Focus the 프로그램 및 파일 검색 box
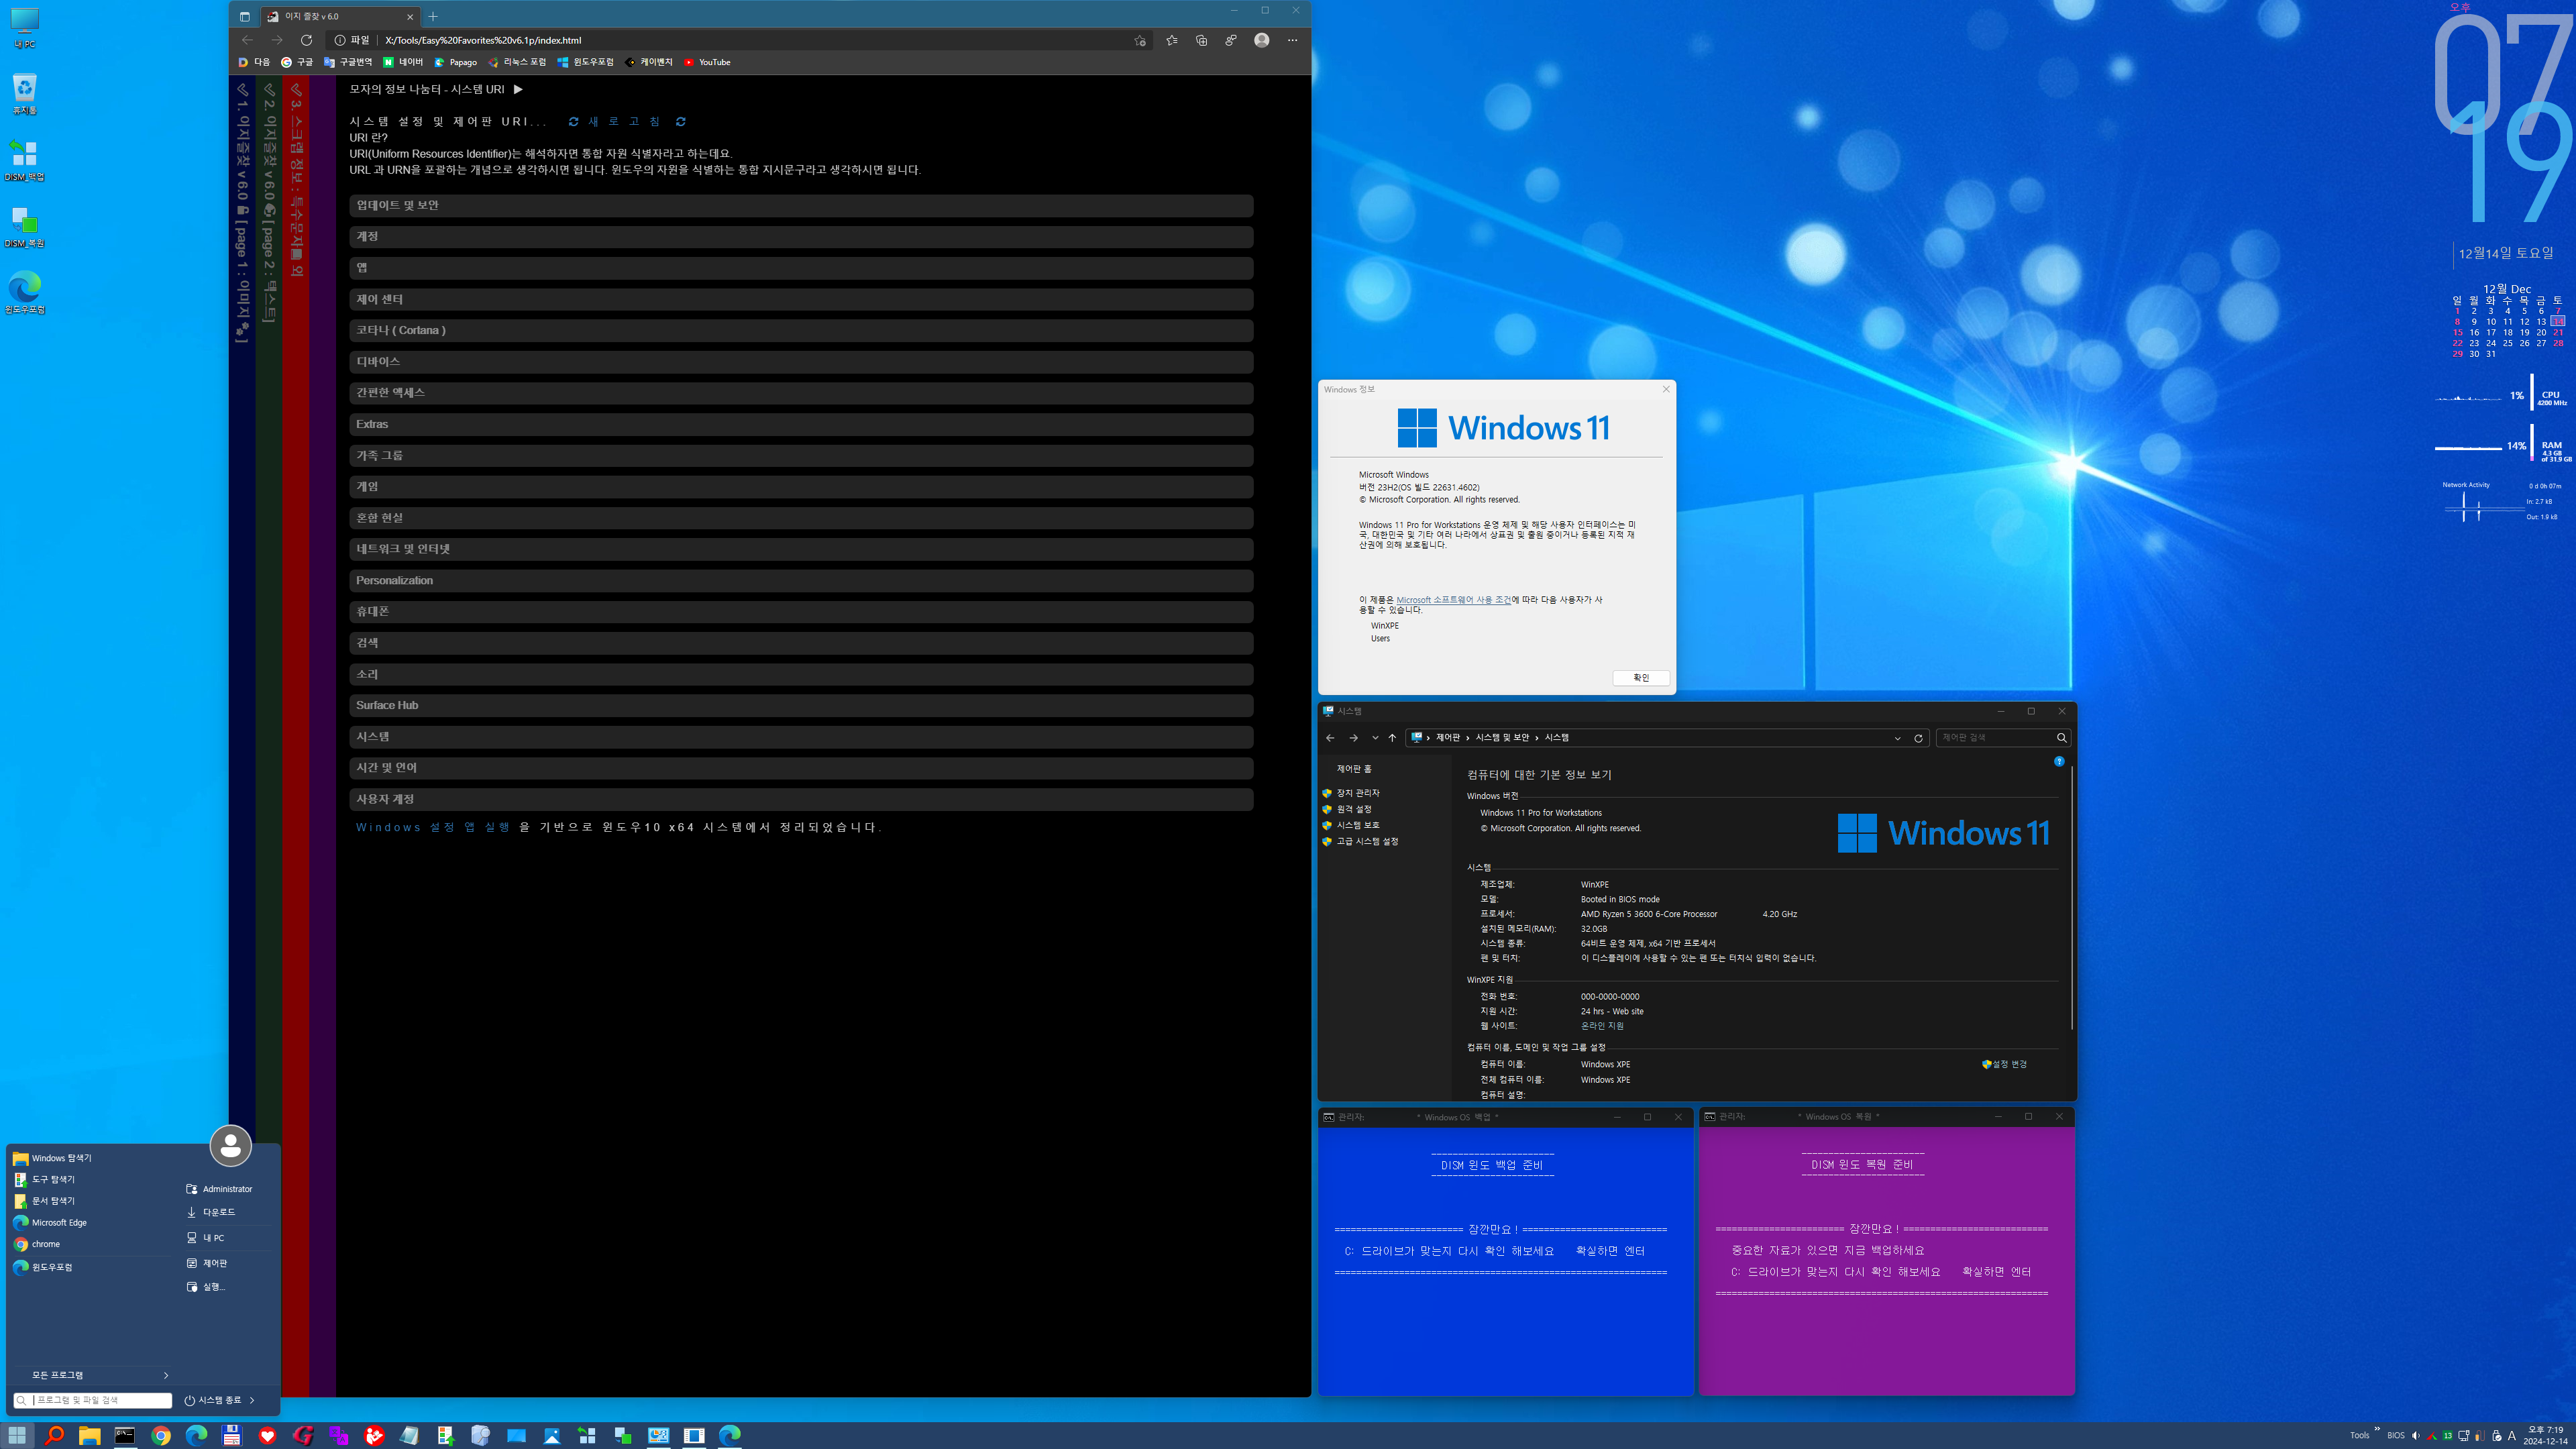 pos(93,1400)
